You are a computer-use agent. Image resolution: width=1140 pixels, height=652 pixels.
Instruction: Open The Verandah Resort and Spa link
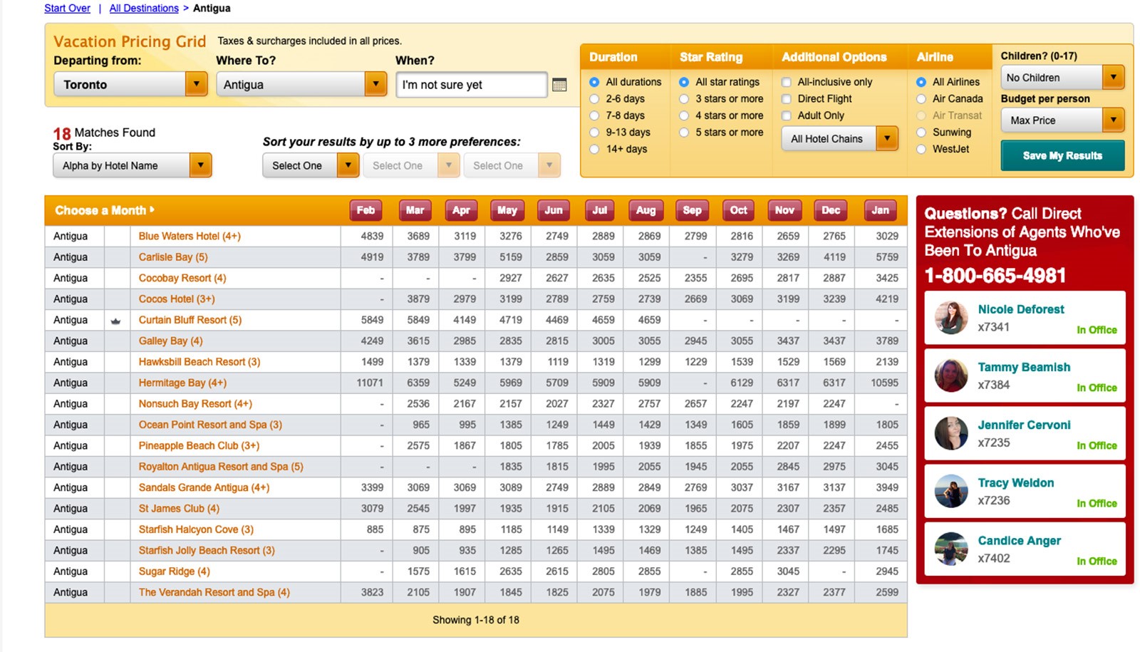click(x=214, y=593)
